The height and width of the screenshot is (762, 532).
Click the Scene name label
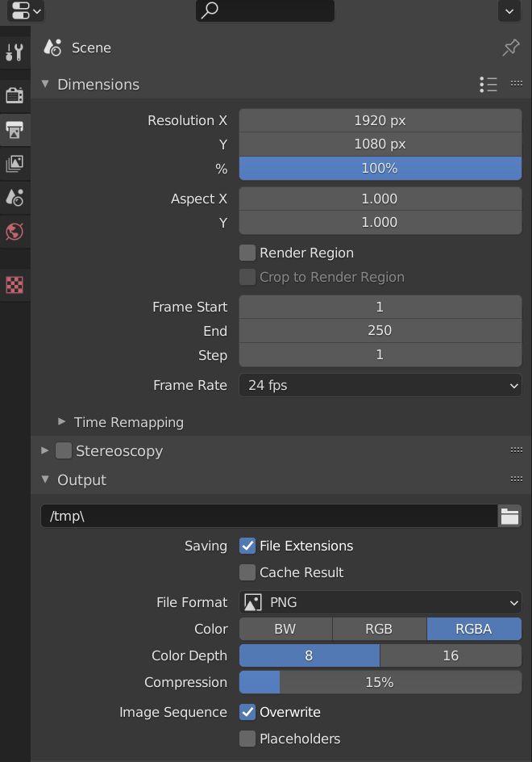(91, 48)
